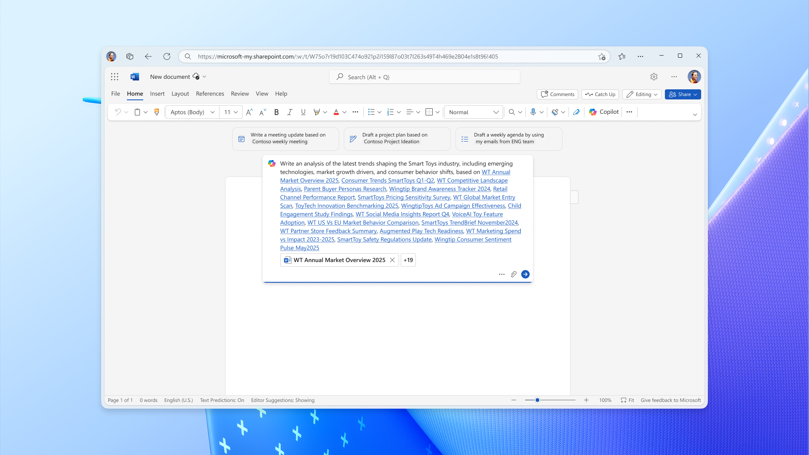The height and width of the screenshot is (455, 809).
Task: Toggle Italic formatting
Action: (x=290, y=112)
